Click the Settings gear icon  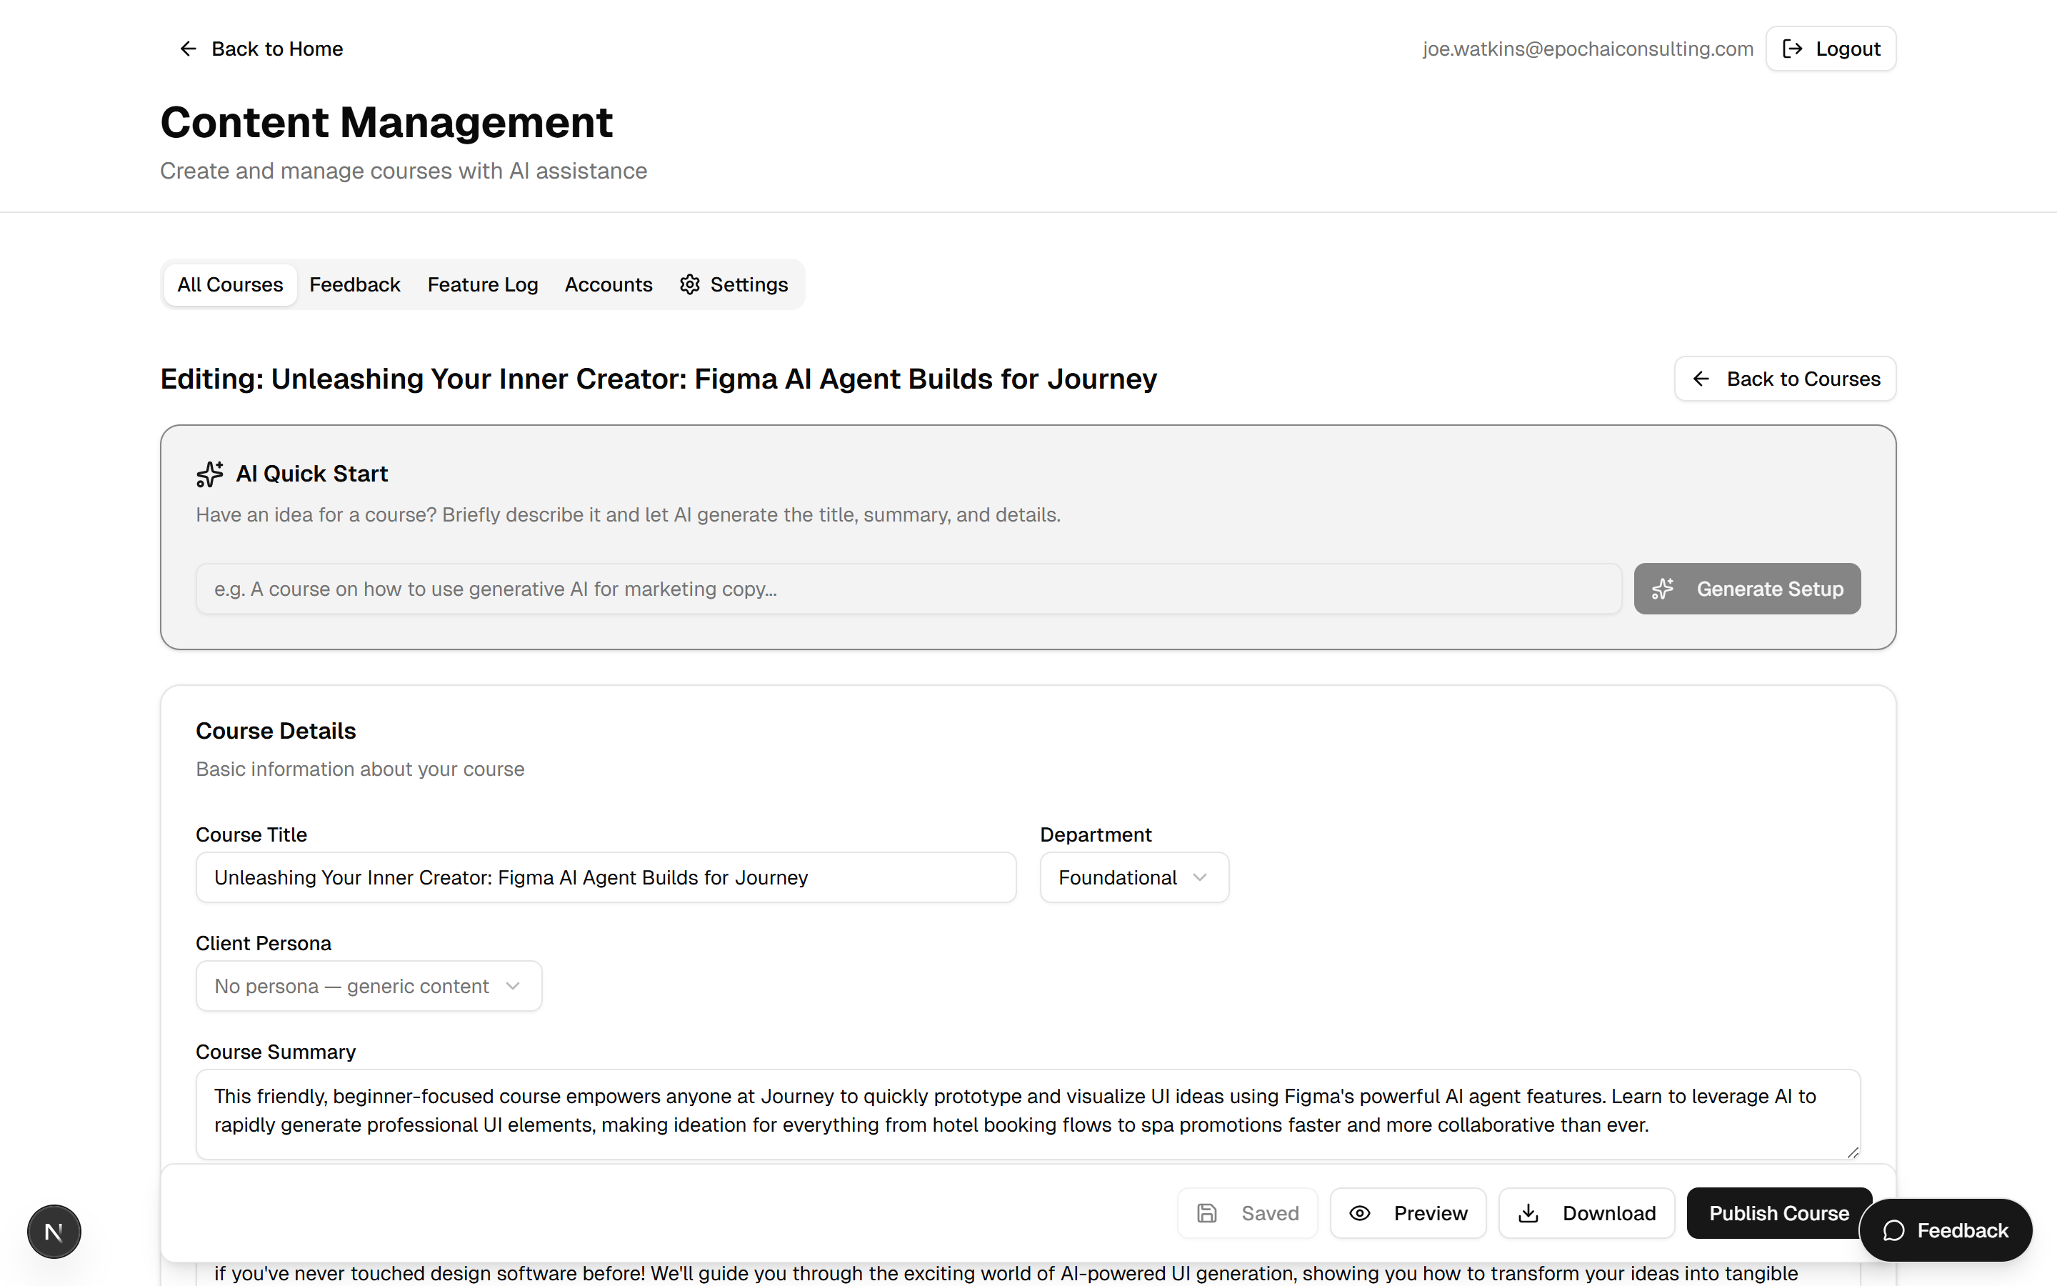coord(689,284)
